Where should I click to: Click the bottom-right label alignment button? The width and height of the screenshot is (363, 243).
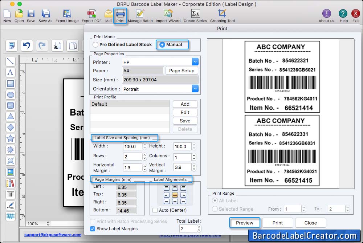click(x=183, y=202)
